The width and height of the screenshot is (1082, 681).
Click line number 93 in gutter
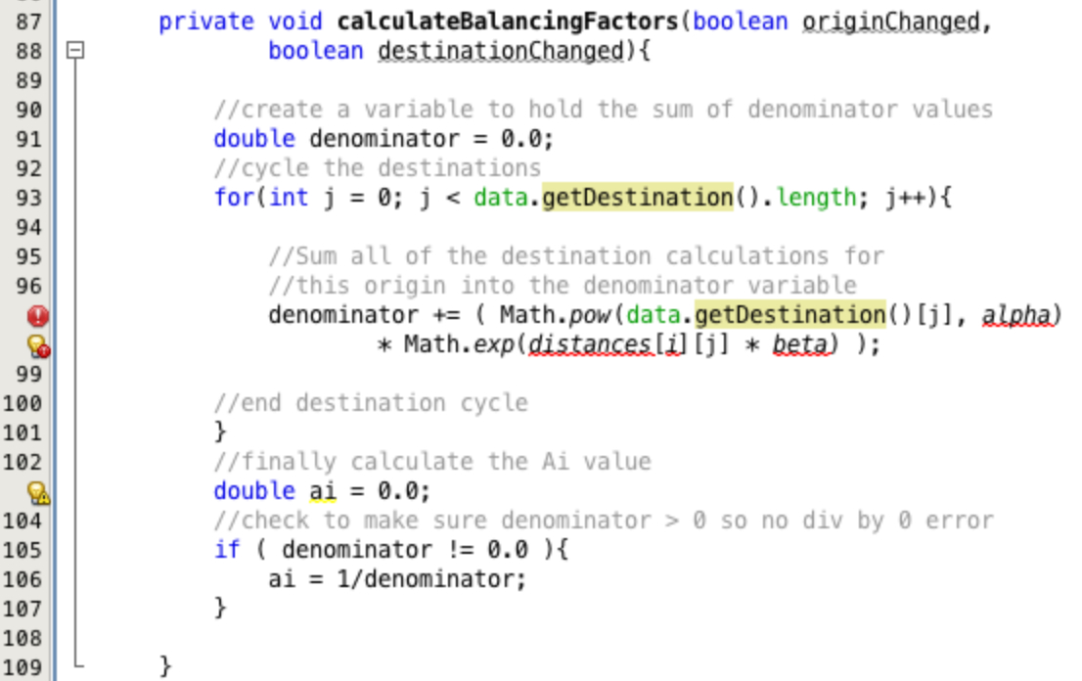(28, 199)
